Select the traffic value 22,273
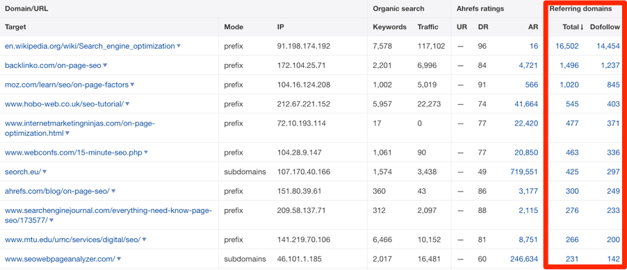The image size is (627, 270). click(x=429, y=104)
